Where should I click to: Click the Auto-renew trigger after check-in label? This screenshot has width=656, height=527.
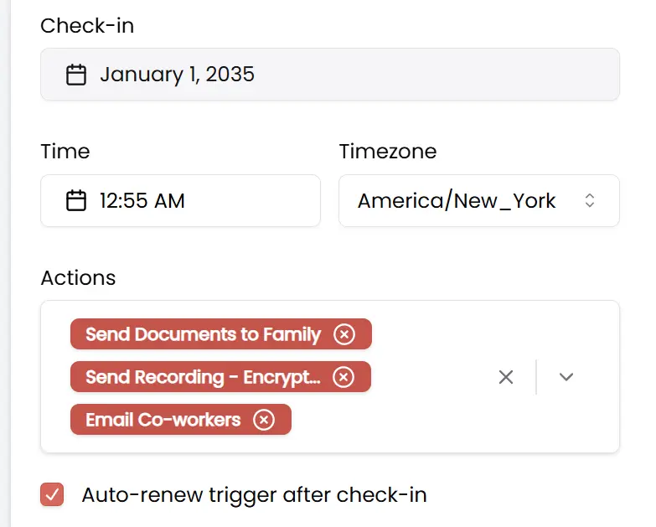(x=255, y=495)
